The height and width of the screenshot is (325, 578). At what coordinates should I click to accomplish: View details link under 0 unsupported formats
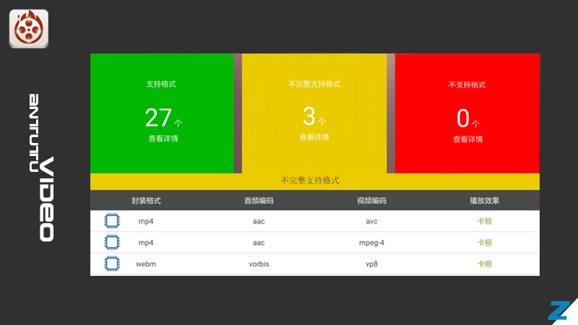pos(467,139)
